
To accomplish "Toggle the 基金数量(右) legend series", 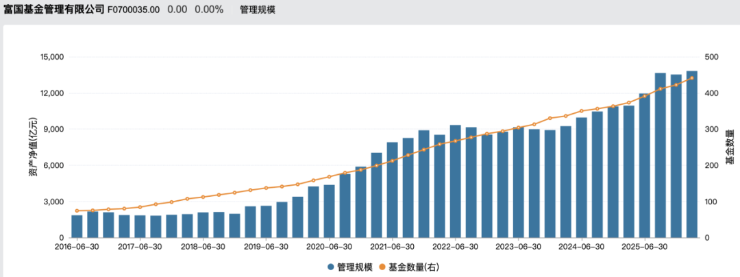I will point(409,267).
